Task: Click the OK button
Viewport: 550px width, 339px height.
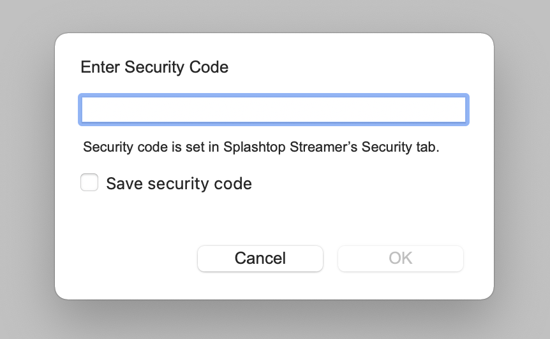Action: pos(400,258)
